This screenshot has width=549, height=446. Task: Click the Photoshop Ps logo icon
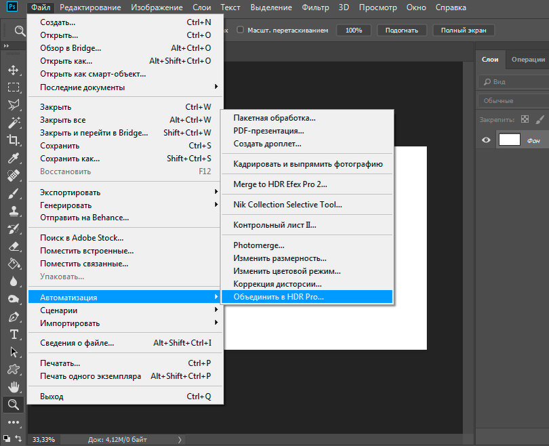[12, 7]
